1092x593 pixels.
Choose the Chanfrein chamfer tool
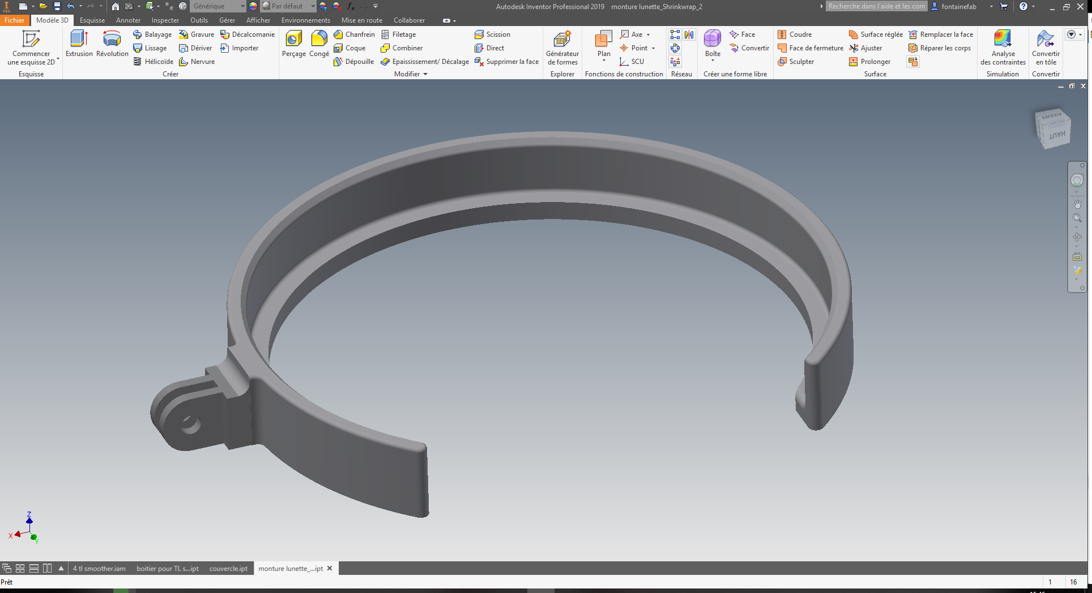coord(355,35)
